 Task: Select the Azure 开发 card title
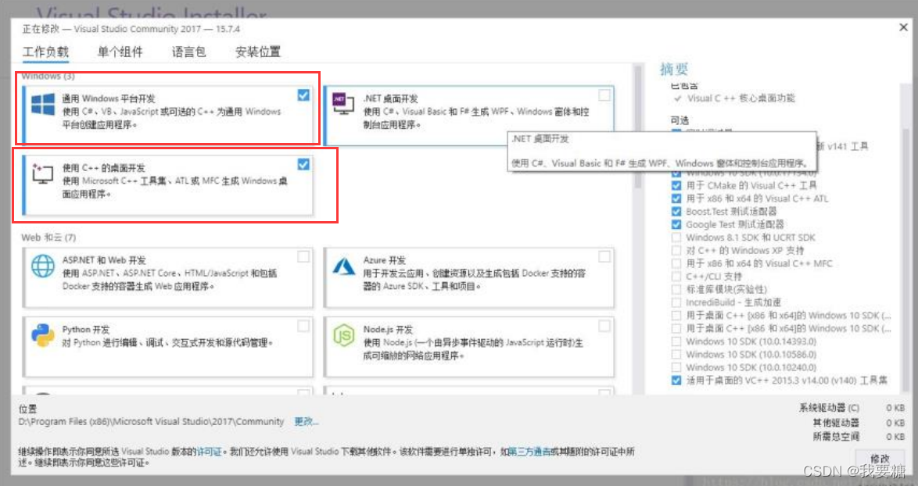(385, 259)
